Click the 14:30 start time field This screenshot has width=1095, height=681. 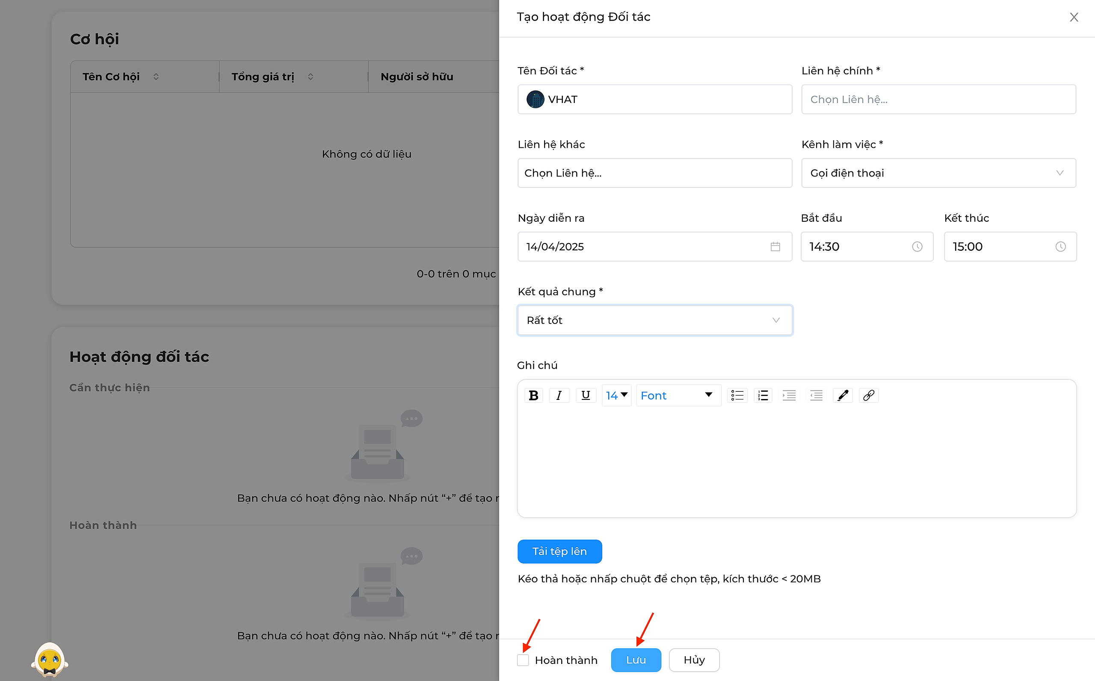(x=867, y=247)
